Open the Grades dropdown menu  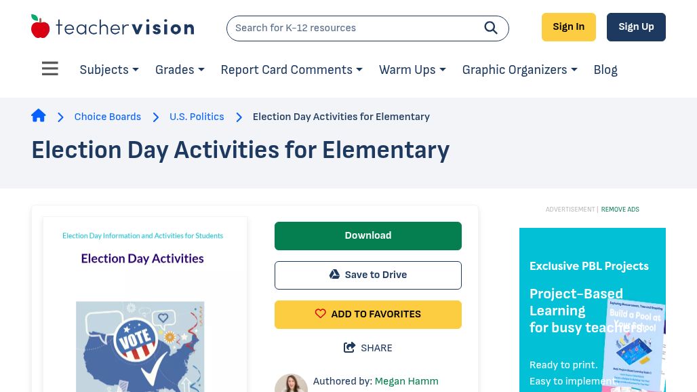coord(180,70)
